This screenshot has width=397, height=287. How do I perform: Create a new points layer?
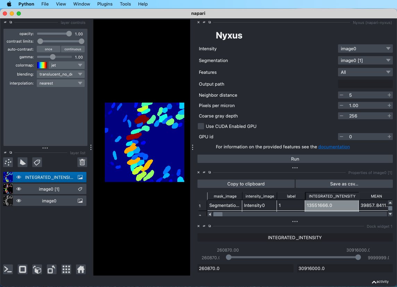pos(8,162)
